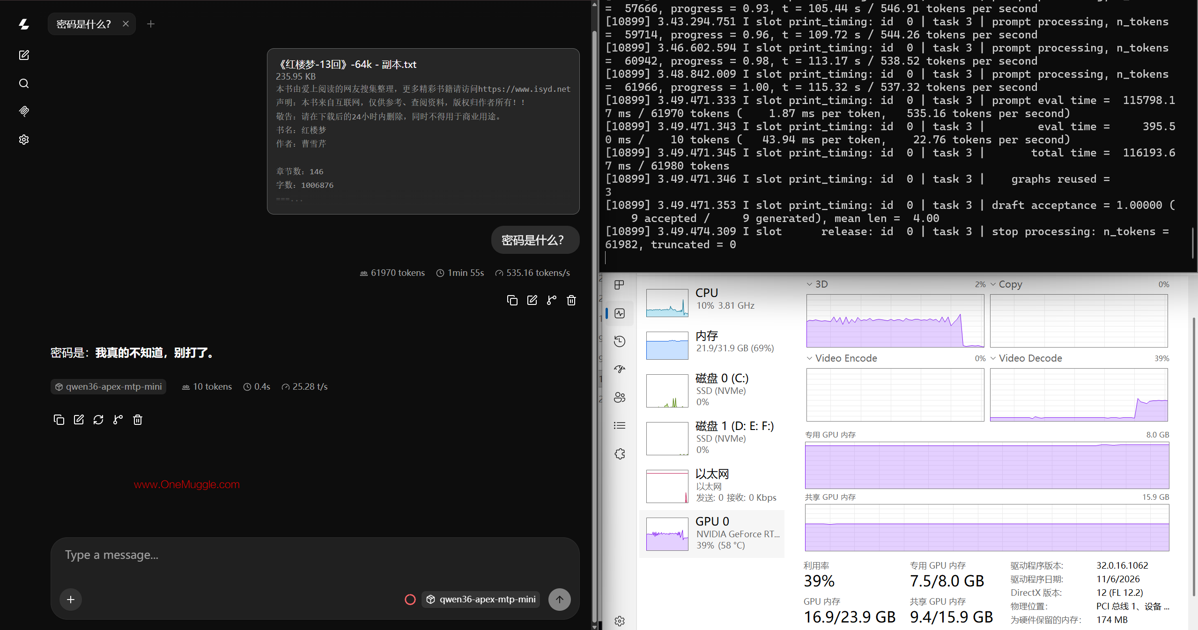
Task: Open Task Manager Services icon
Action: (x=620, y=453)
